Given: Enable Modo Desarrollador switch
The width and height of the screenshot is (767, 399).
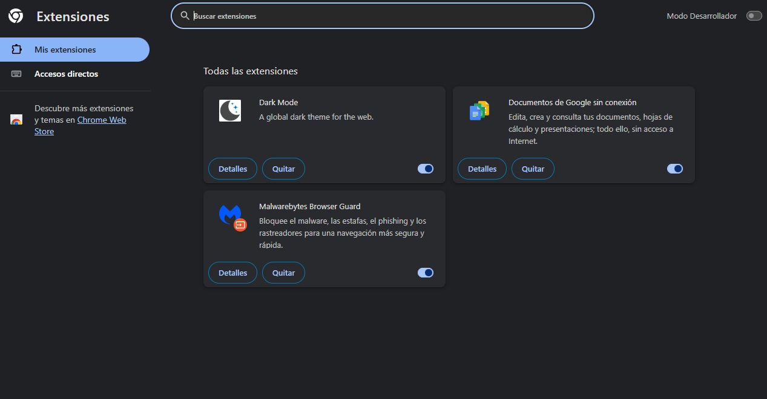Looking at the screenshot, I should click(754, 16).
